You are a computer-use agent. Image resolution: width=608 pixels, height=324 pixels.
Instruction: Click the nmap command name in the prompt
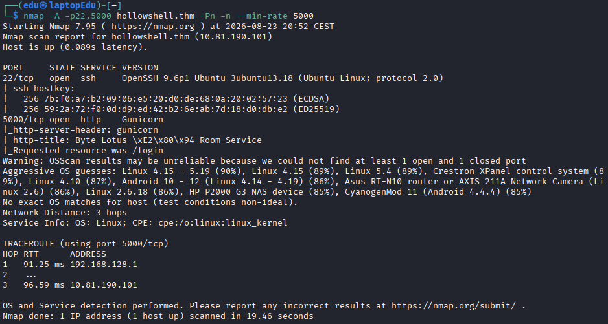coord(33,16)
